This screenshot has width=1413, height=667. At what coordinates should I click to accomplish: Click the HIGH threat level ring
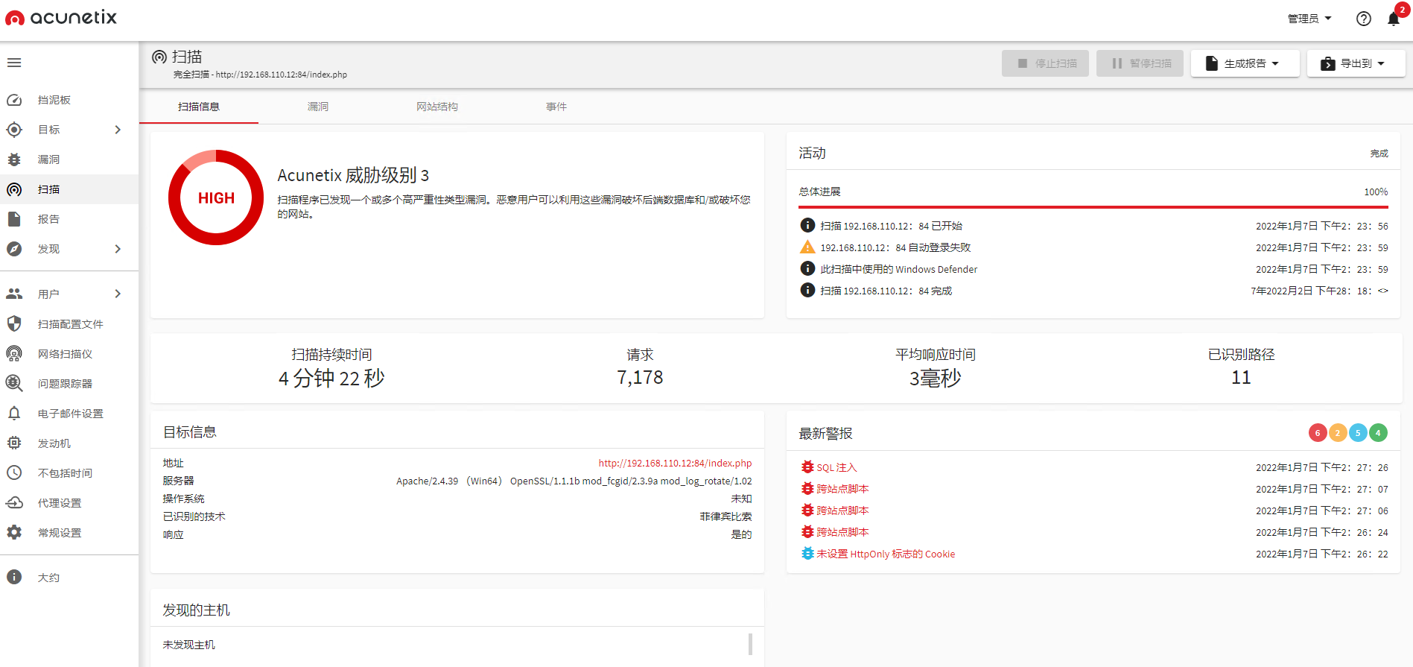(216, 197)
